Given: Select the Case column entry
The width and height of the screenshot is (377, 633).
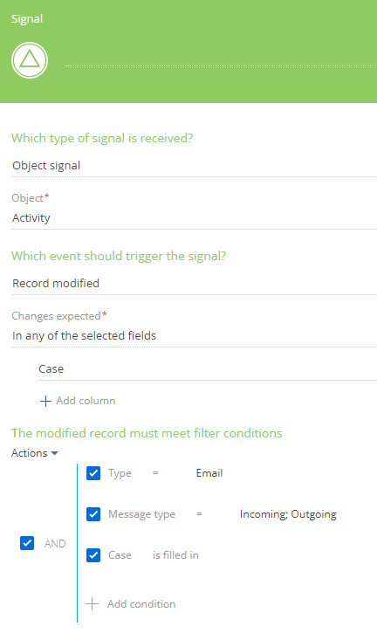Looking at the screenshot, I should [x=208, y=369].
